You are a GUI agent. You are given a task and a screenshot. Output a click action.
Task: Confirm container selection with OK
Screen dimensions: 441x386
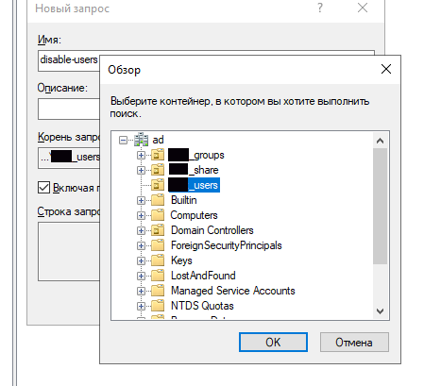(x=273, y=342)
